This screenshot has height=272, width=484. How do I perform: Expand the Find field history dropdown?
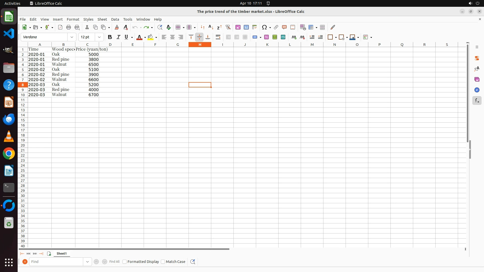pyautogui.click(x=87, y=262)
